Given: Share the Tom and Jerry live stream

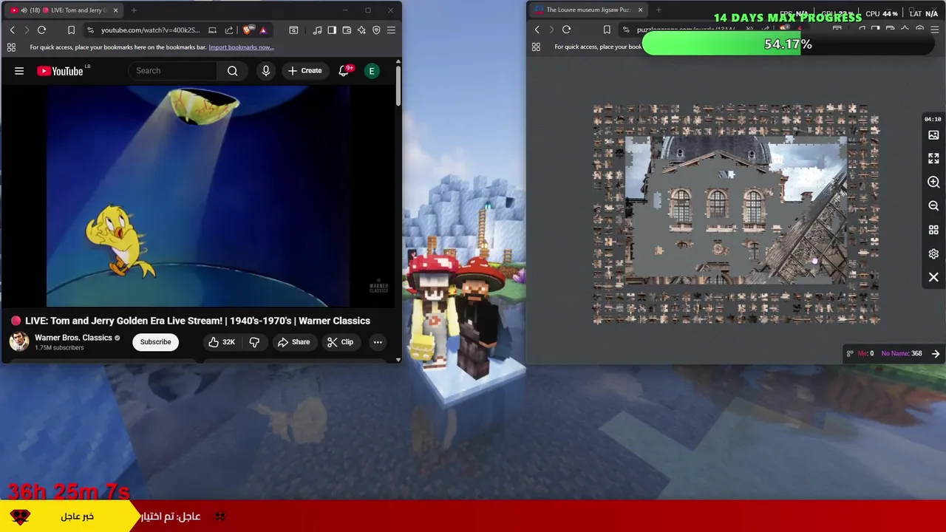Looking at the screenshot, I should 293,342.
